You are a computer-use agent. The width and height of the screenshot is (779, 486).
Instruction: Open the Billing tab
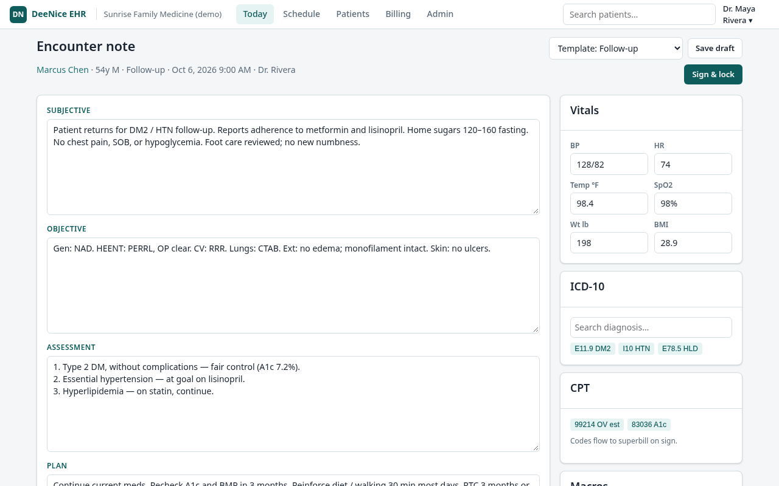point(398,14)
